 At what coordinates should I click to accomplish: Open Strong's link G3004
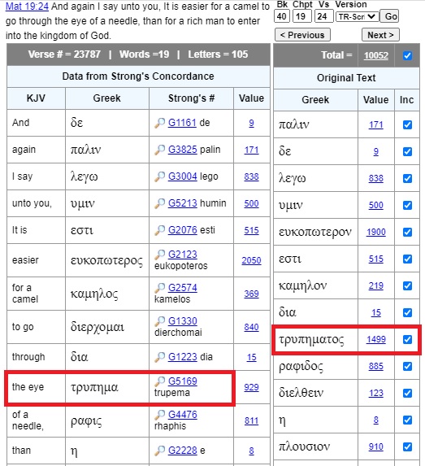pyautogui.click(x=182, y=176)
